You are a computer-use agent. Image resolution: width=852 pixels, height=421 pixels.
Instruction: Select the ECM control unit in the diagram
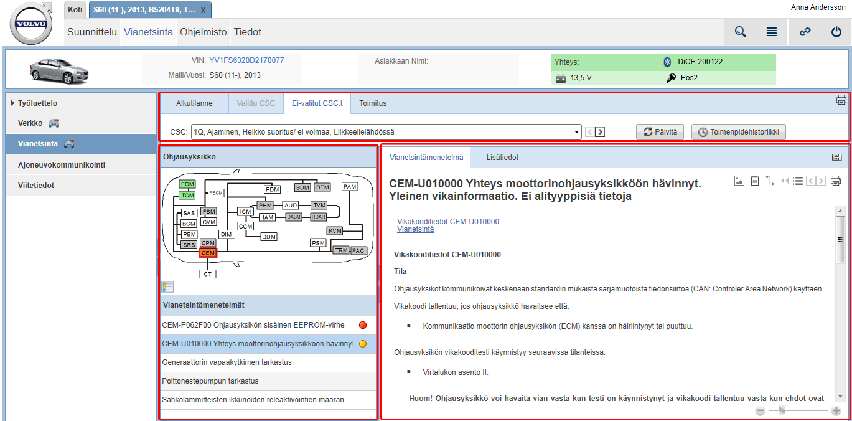point(187,184)
